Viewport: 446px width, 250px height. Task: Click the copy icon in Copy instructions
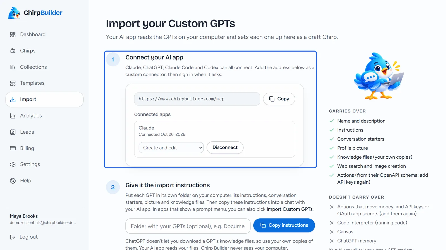point(263,225)
